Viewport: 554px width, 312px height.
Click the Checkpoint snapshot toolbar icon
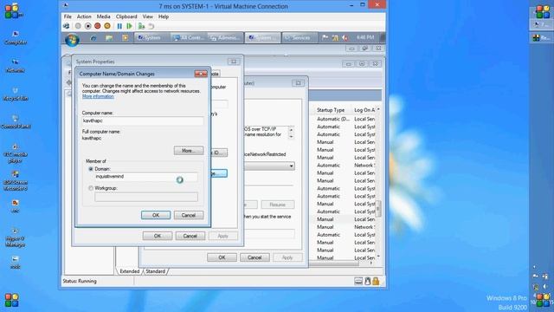coord(141,26)
